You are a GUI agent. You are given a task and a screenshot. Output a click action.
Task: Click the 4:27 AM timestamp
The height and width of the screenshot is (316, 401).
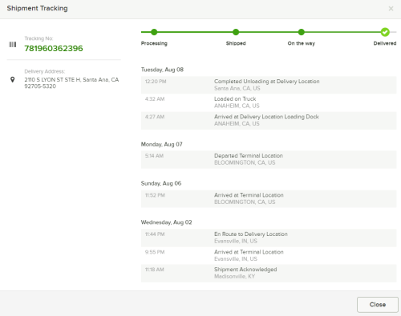coord(155,117)
